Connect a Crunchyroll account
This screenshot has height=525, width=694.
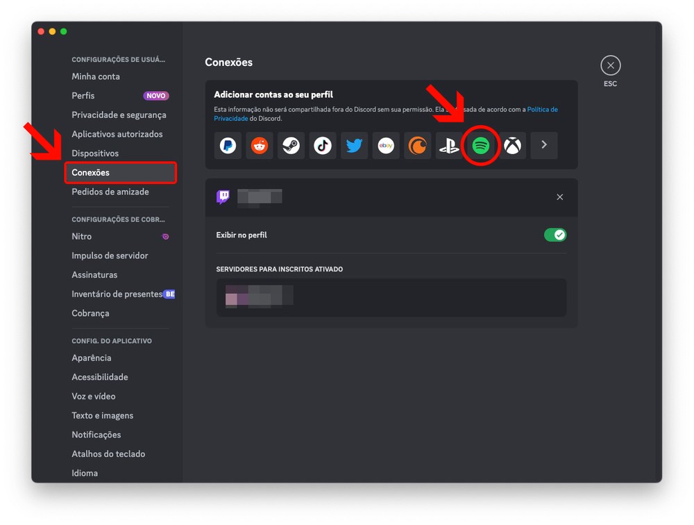417,145
